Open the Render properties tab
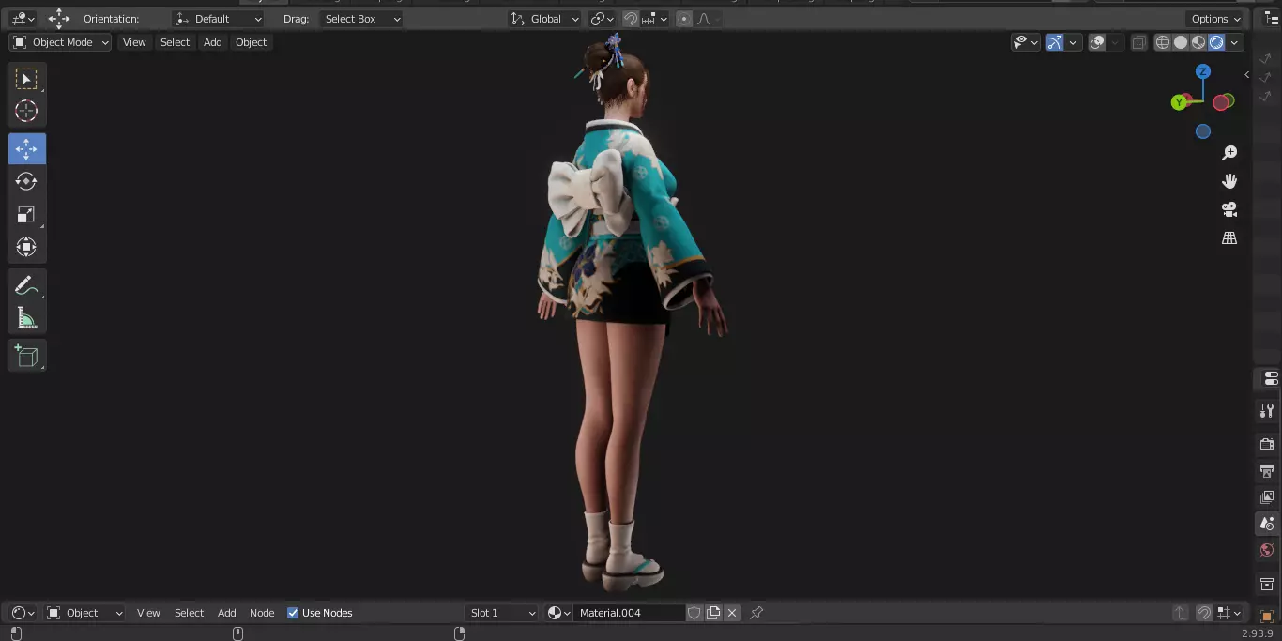The height and width of the screenshot is (641, 1282). (x=1267, y=444)
